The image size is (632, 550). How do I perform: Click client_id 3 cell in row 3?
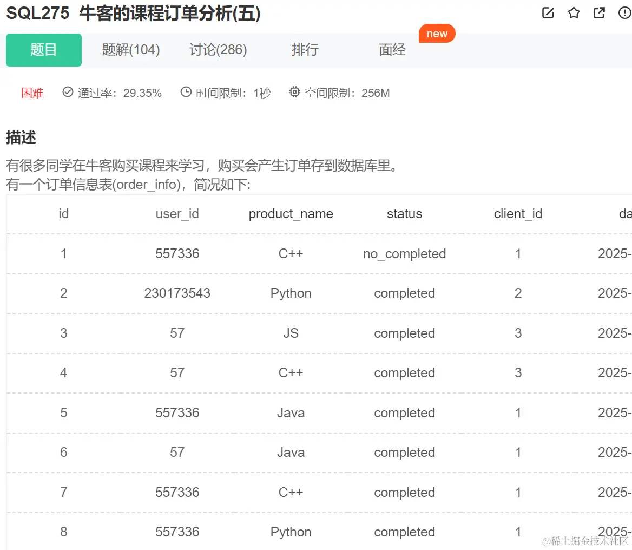(x=518, y=333)
